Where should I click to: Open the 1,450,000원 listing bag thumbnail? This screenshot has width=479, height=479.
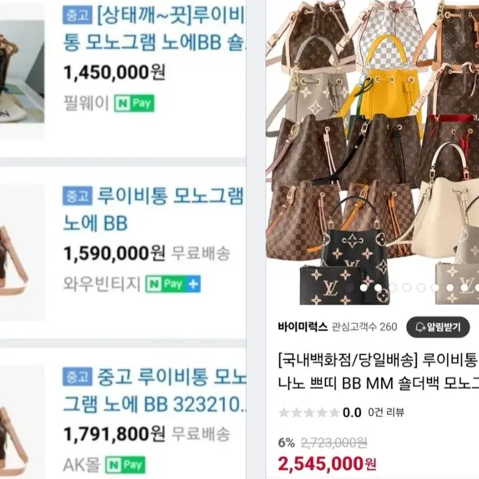pyautogui.click(x=22, y=71)
